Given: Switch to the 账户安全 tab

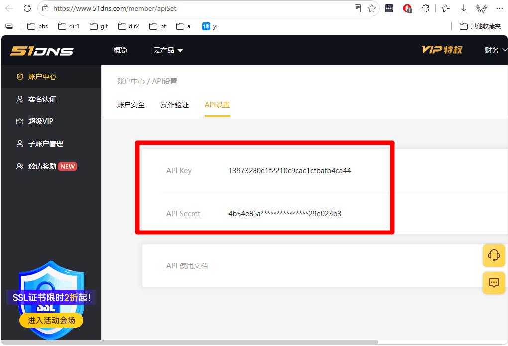Looking at the screenshot, I should (x=131, y=105).
